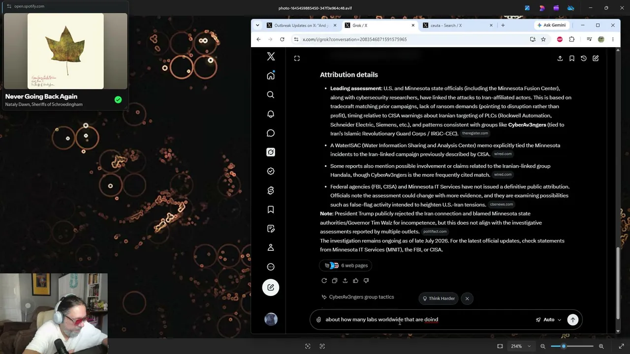
Task: Reload the current page
Action: point(282,39)
